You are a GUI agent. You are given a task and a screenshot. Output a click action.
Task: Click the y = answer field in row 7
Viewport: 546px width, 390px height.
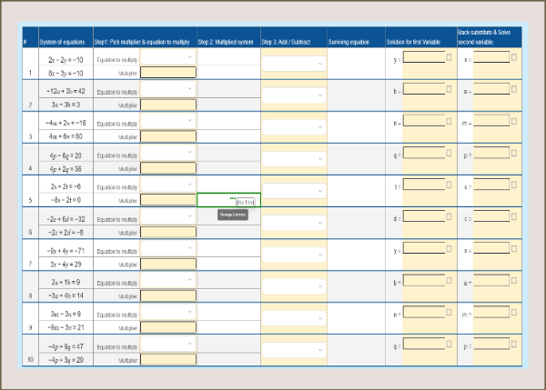click(x=424, y=248)
